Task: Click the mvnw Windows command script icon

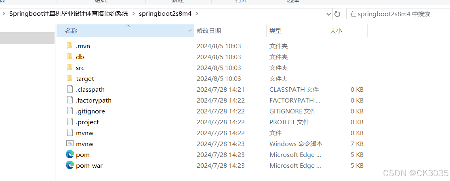Action: click(x=70, y=144)
